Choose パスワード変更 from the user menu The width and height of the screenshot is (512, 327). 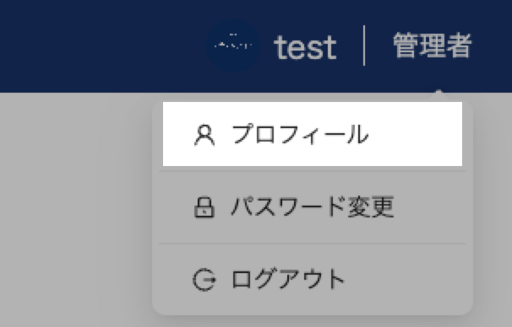tap(313, 207)
